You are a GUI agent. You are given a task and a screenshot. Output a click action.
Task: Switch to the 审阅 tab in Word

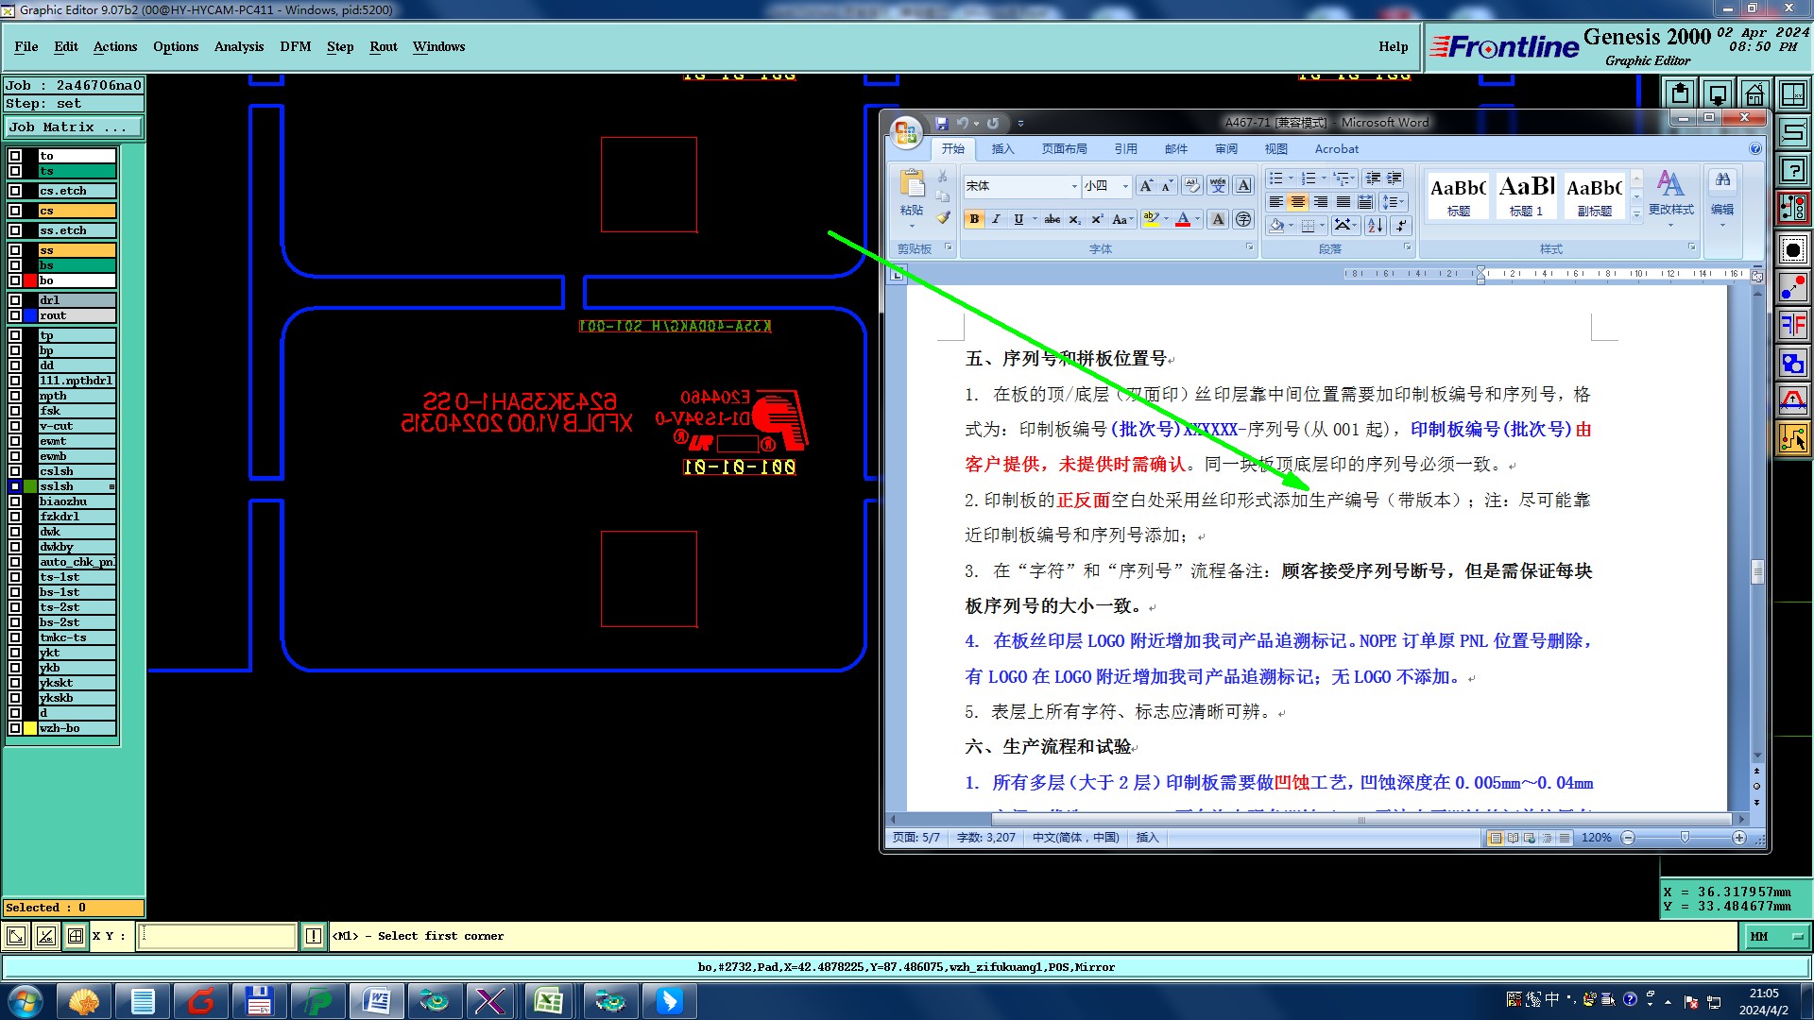pos(1226,148)
